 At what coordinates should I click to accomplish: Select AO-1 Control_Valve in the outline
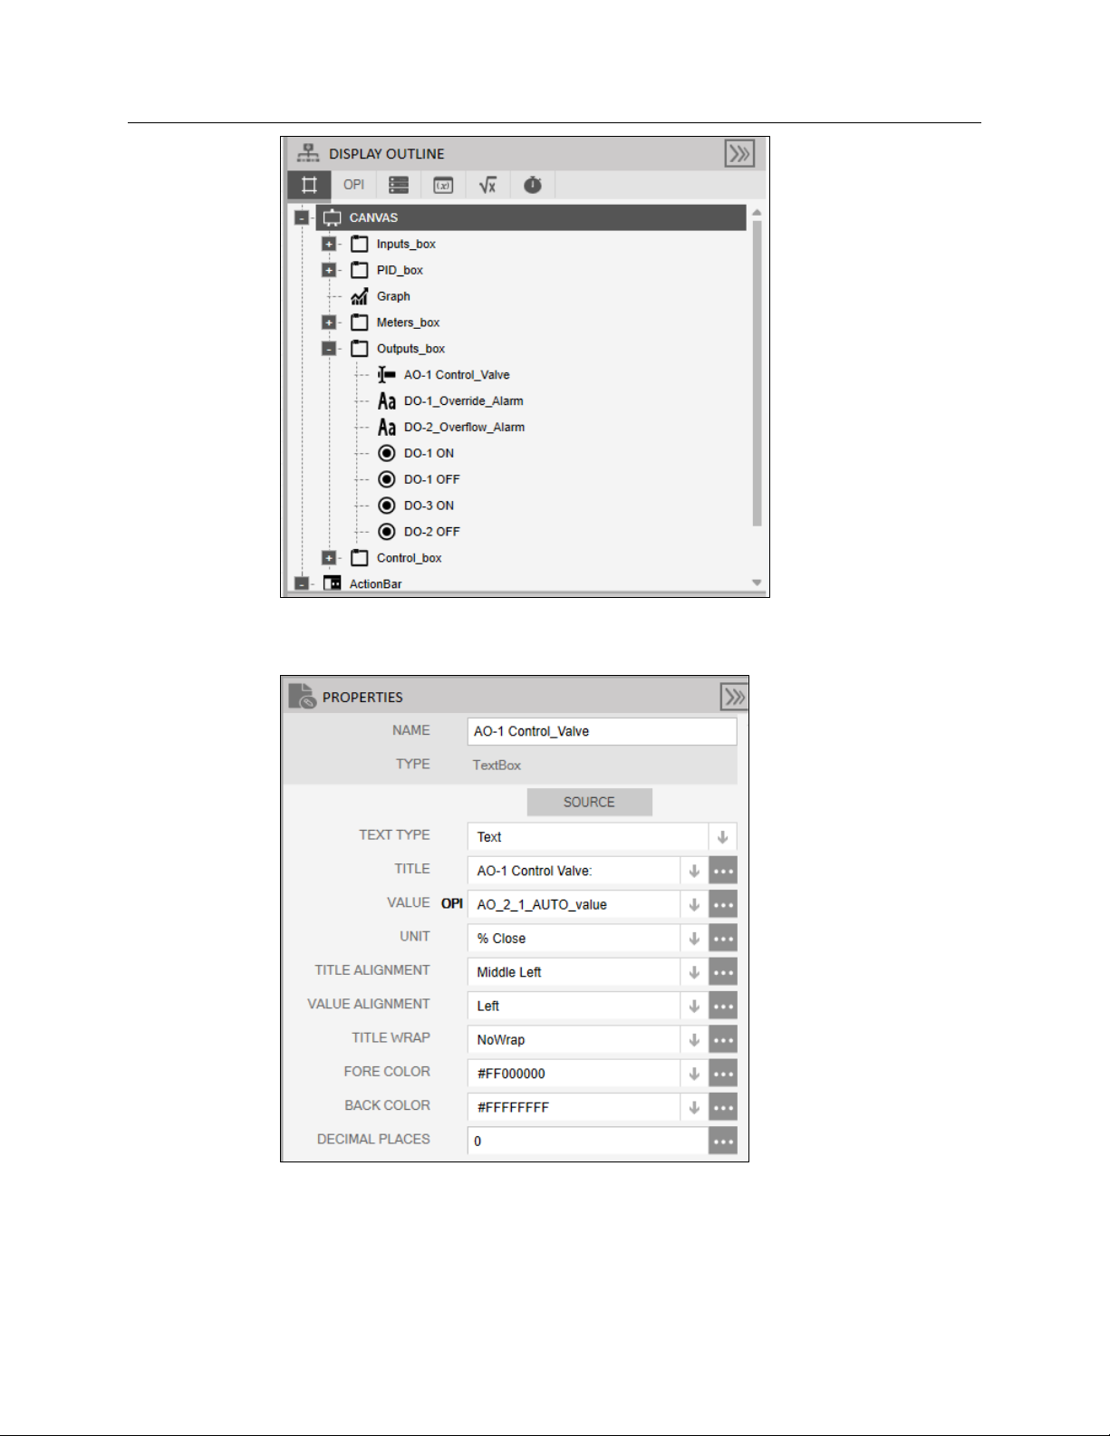pos(457,375)
